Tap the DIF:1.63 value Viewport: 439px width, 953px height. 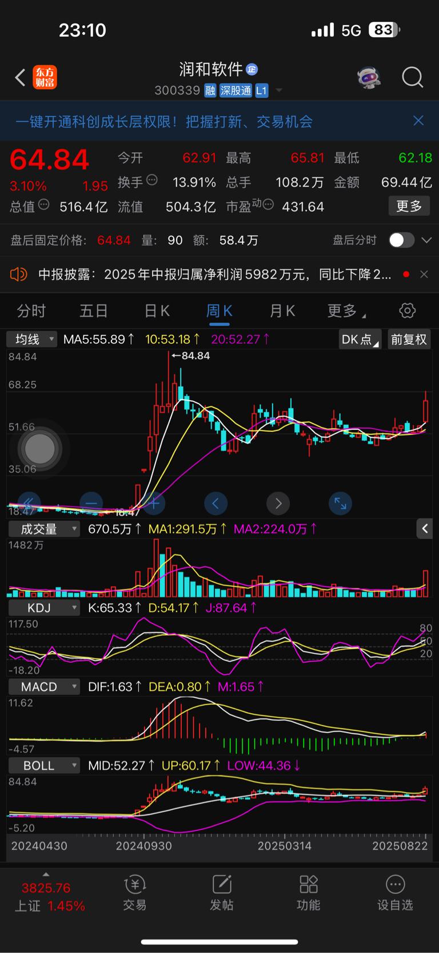(114, 687)
